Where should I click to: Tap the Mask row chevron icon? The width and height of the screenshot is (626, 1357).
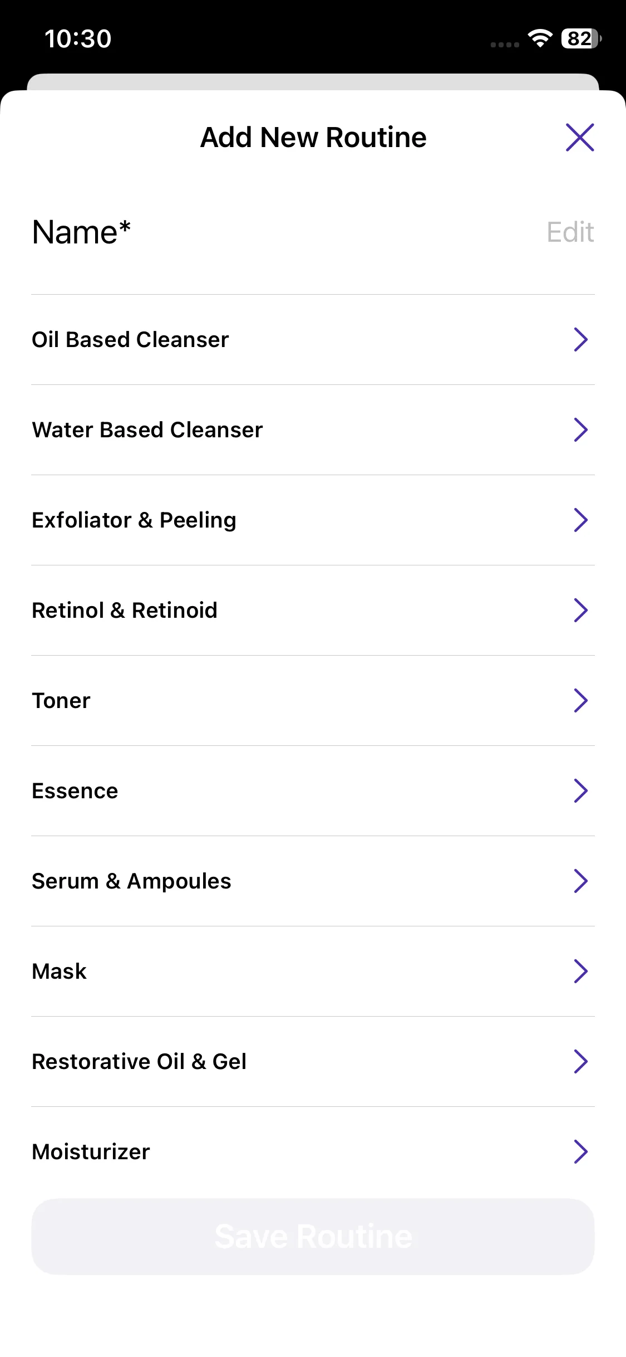coord(580,971)
